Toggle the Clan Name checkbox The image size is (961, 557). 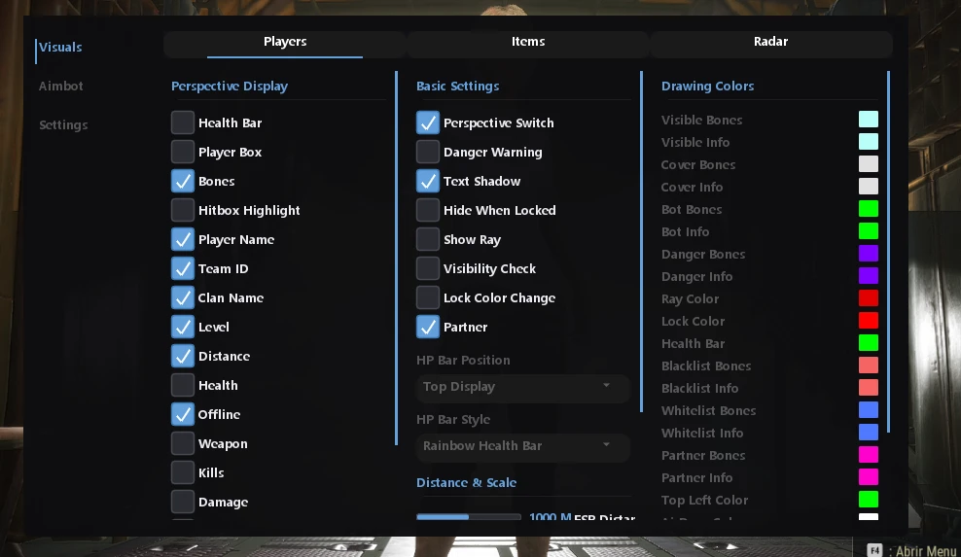tap(183, 297)
